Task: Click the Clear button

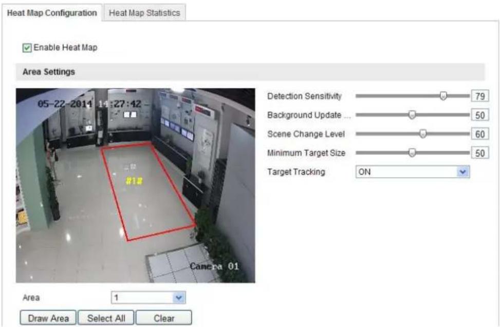Action: [x=164, y=318]
